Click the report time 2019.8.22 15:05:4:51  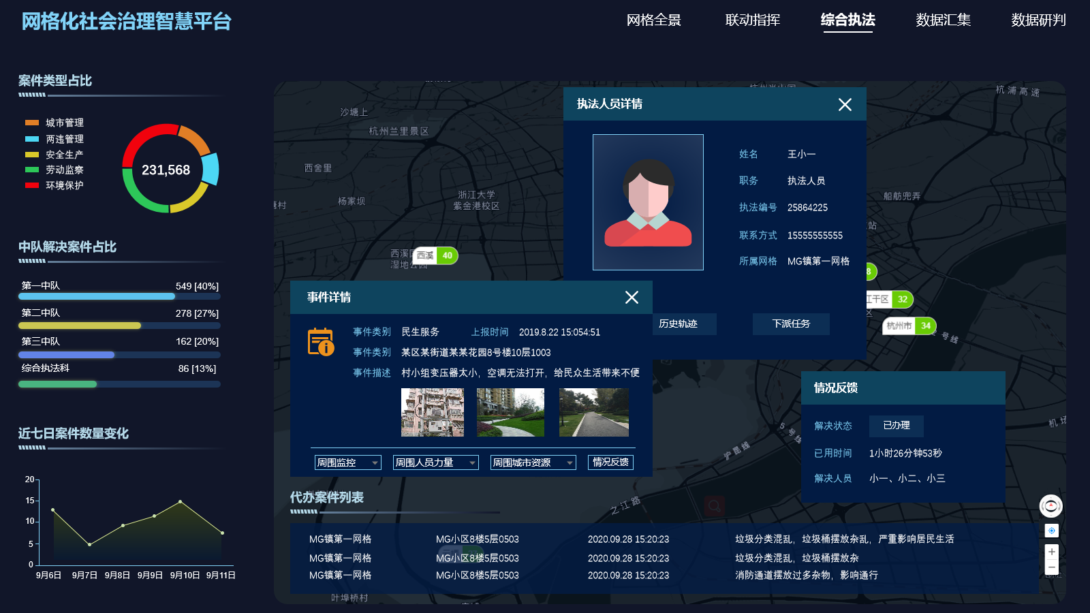point(559,332)
